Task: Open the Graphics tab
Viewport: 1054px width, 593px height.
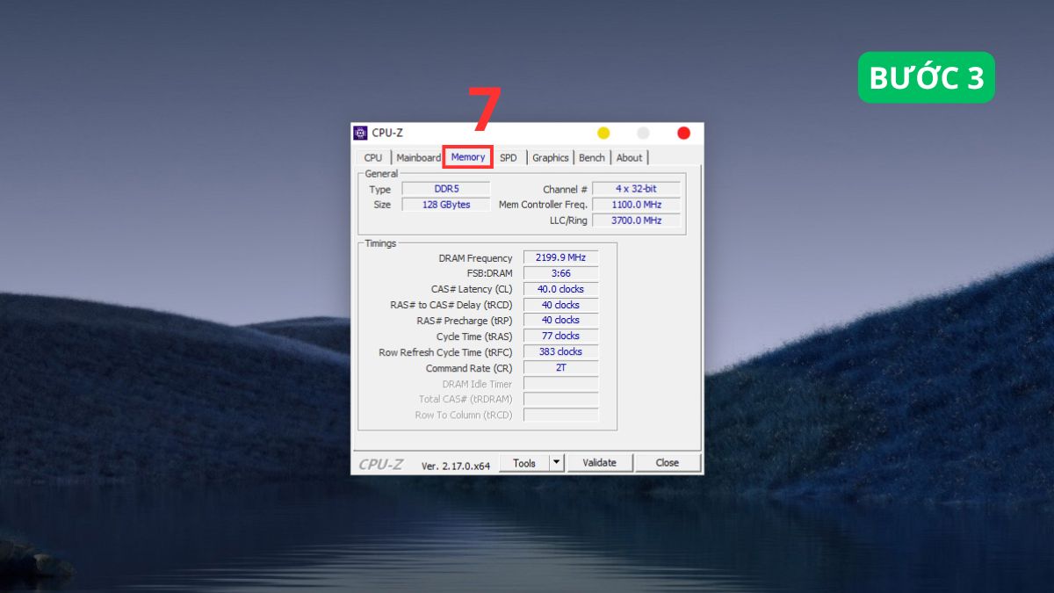Action: [550, 157]
